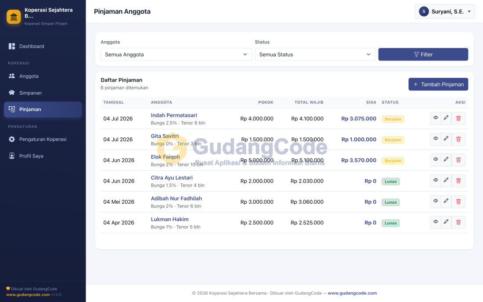Click Lunas status badge for Lukman Hakim
The image size is (483, 302).
(391, 223)
